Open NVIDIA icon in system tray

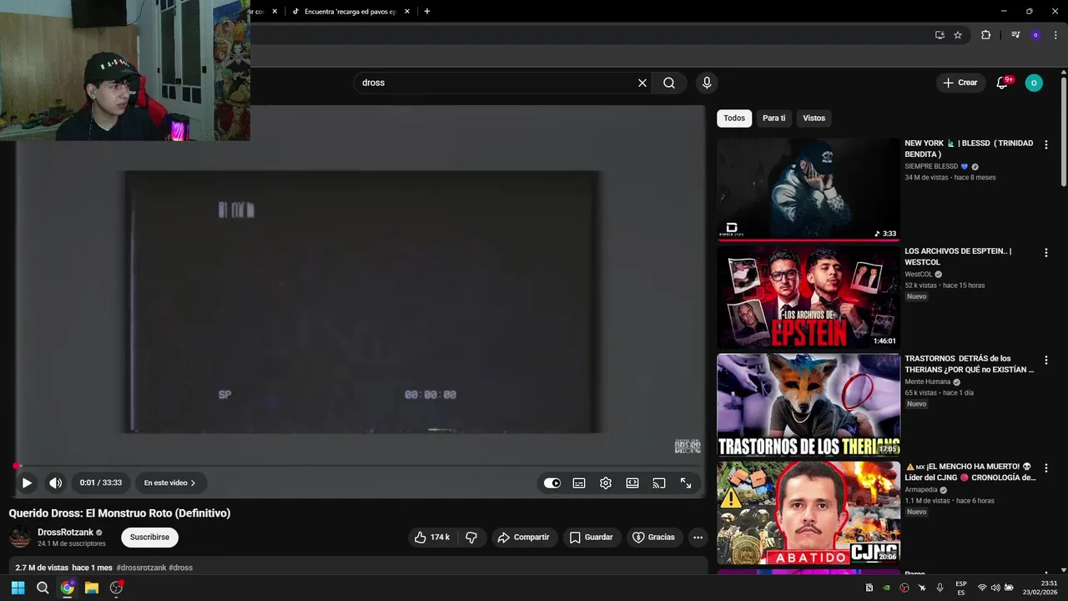click(886, 588)
